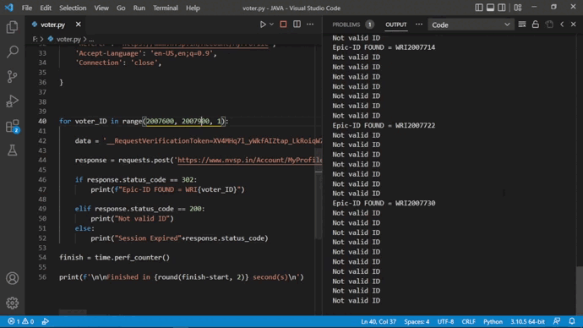Clear the output panel
Image resolution: width=583 pixels, height=328 pixels.
[522, 25]
